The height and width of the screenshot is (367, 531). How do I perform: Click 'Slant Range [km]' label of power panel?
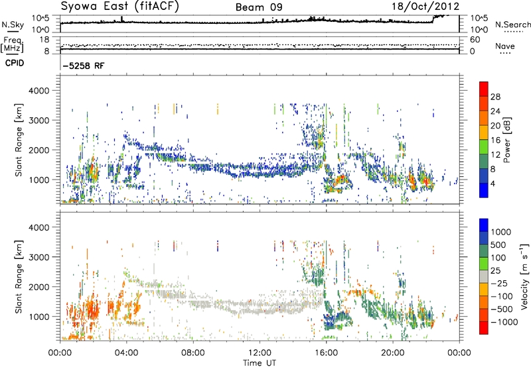[x=19, y=140]
